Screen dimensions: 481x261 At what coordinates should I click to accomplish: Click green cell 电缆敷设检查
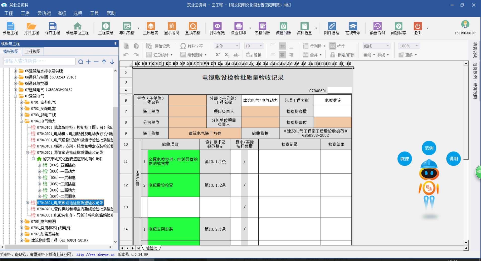[174, 185]
